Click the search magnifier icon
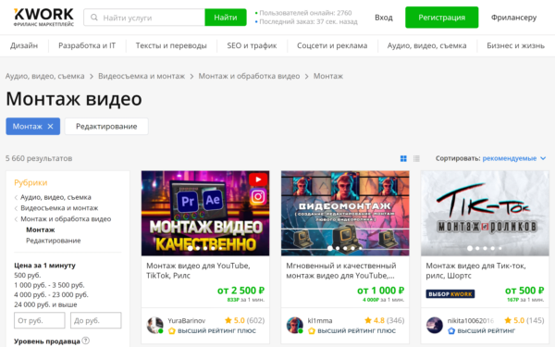The image size is (555, 347). pyautogui.click(x=94, y=18)
